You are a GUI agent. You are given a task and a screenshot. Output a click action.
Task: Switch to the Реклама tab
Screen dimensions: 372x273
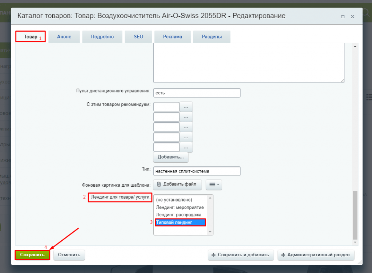click(x=172, y=37)
